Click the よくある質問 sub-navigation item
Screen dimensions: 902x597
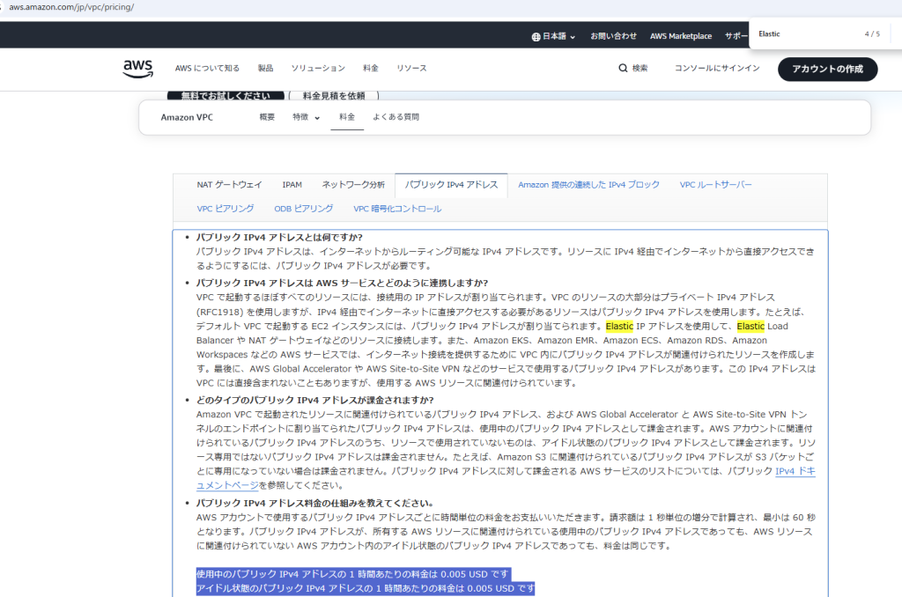pos(396,117)
